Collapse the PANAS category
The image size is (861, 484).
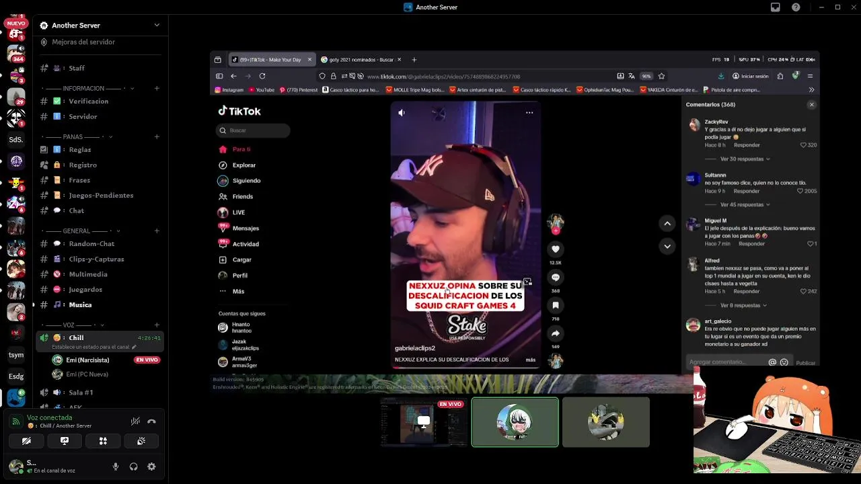(x=110, y=136)
